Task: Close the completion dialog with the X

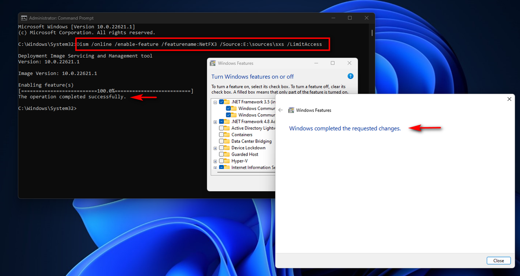Action: pos(509,99)
